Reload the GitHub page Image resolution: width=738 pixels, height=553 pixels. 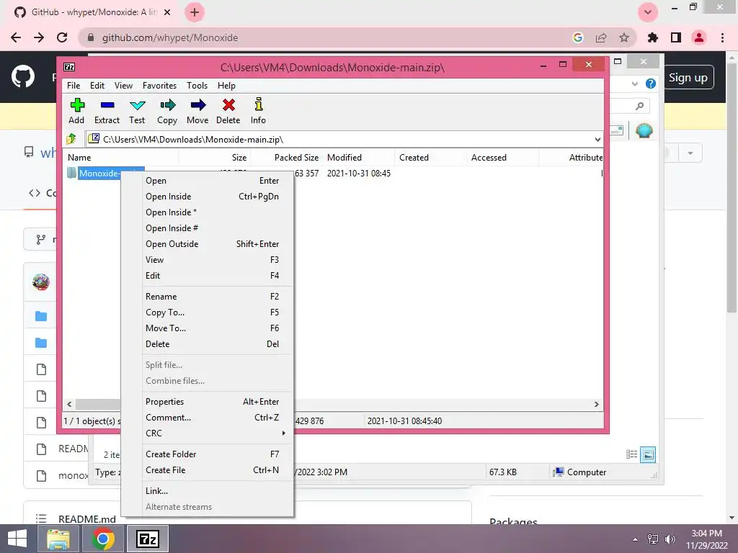[62, 37]
